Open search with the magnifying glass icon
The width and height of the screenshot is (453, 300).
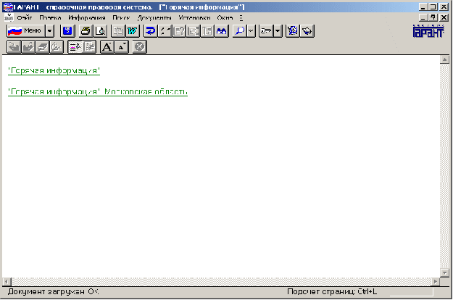pyautogui.click(x=240, y=30)
